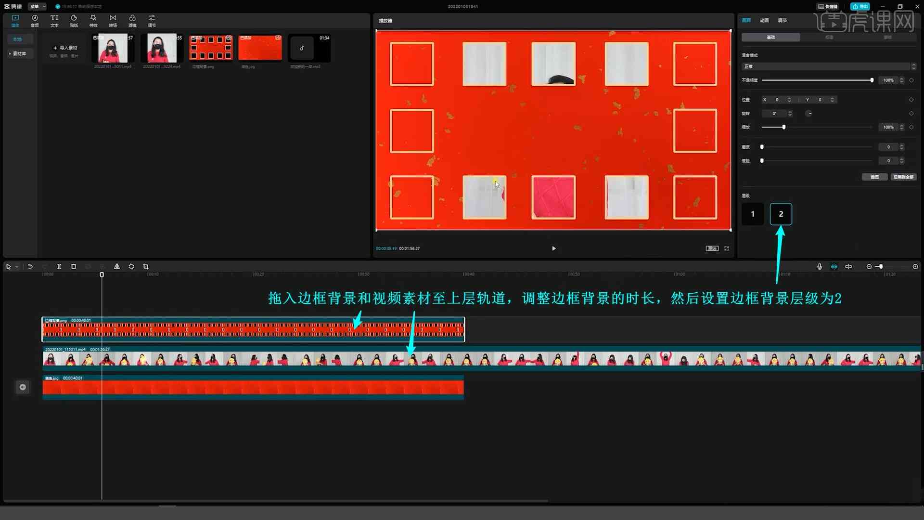Click the 快捷键 shortcuts button
924x520 pixels.
[x=828, y=6]
